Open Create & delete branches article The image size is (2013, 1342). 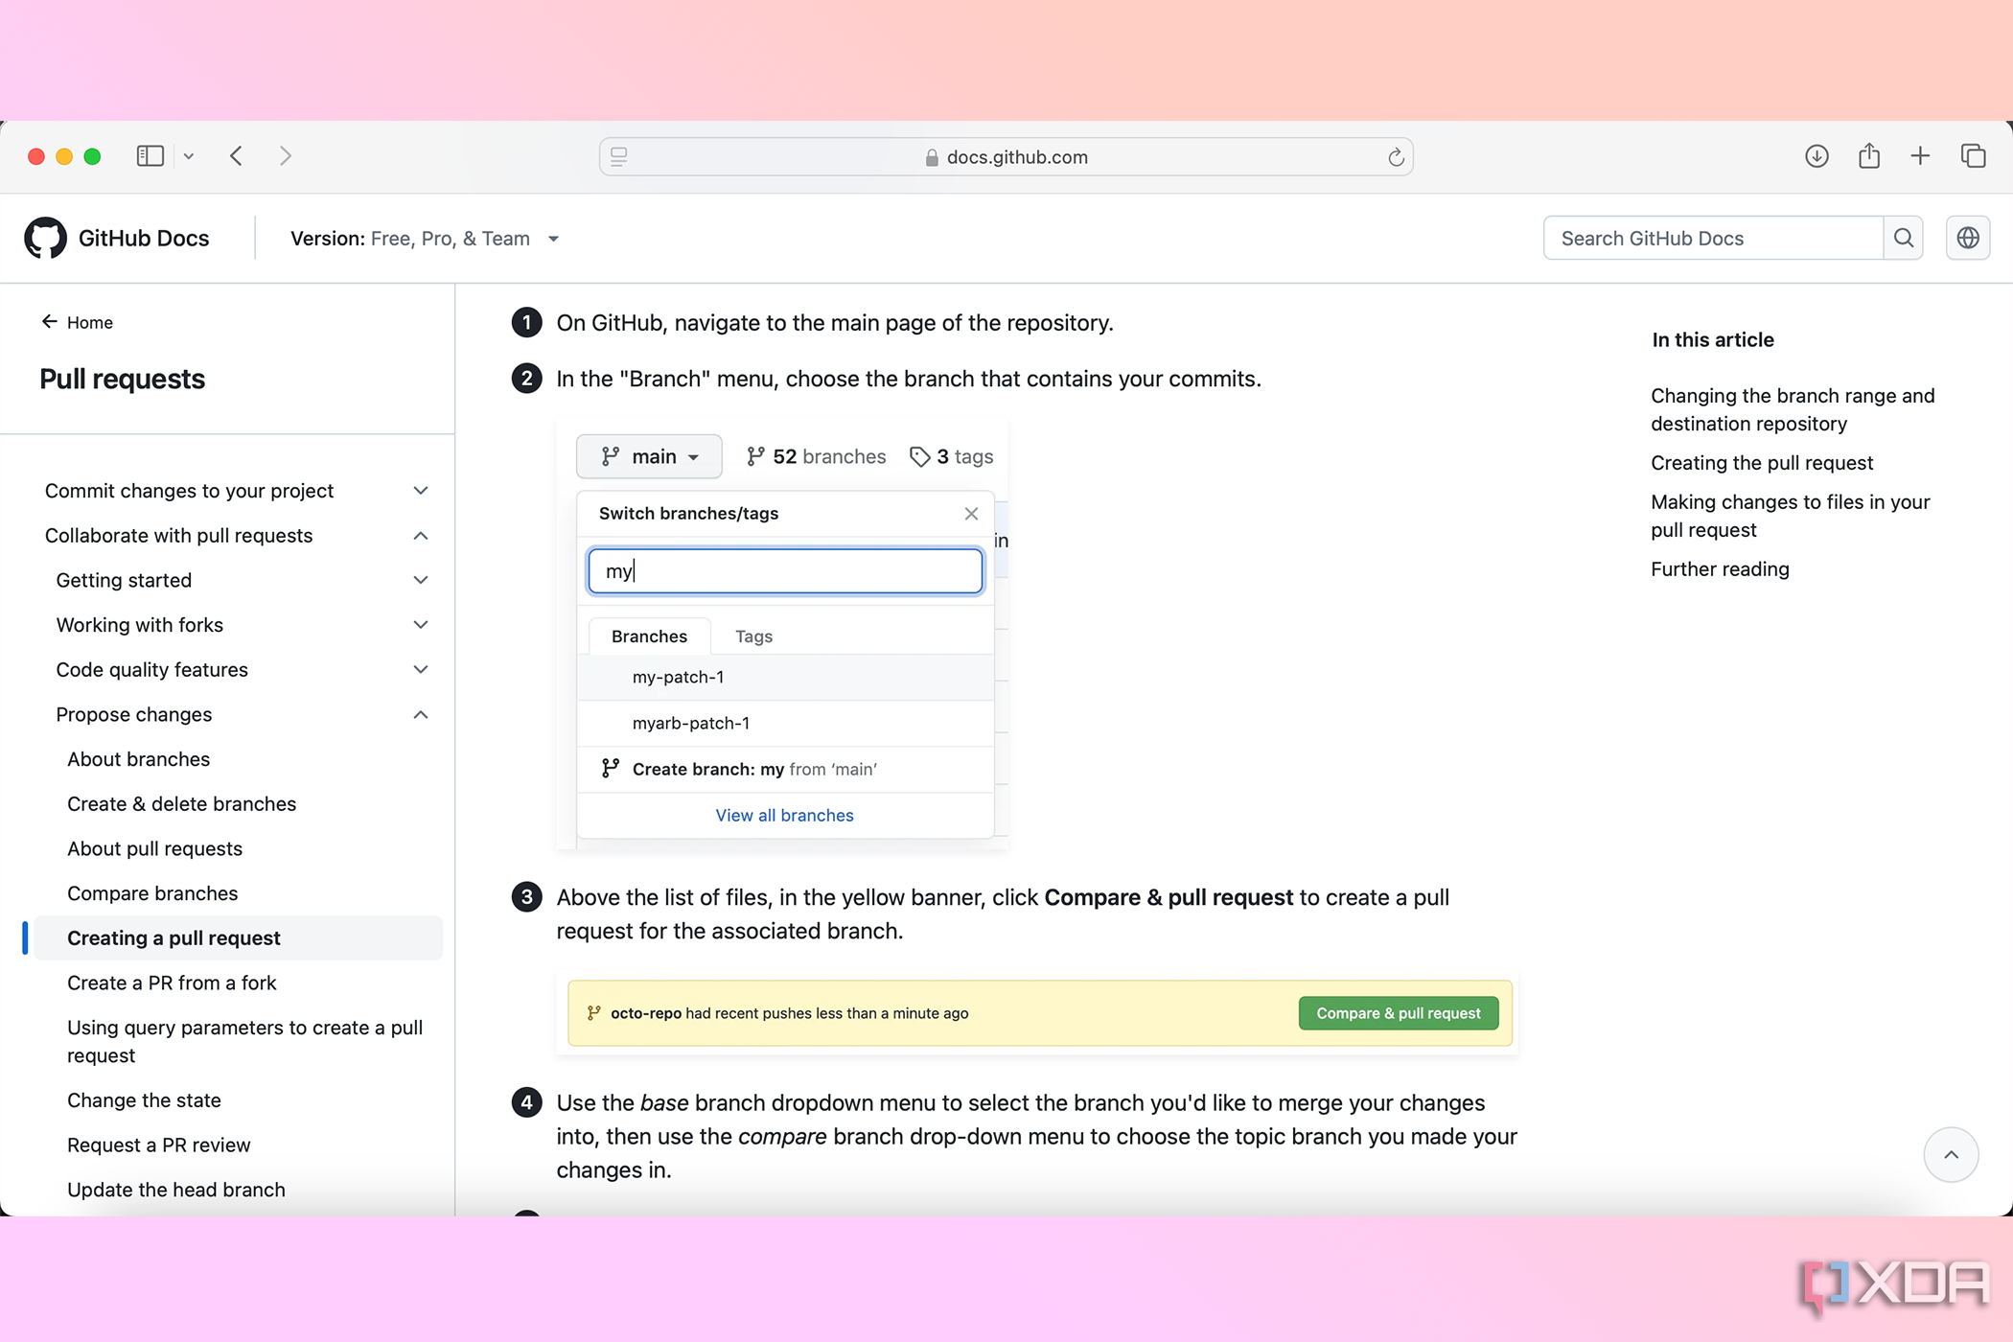coord(181,804)
